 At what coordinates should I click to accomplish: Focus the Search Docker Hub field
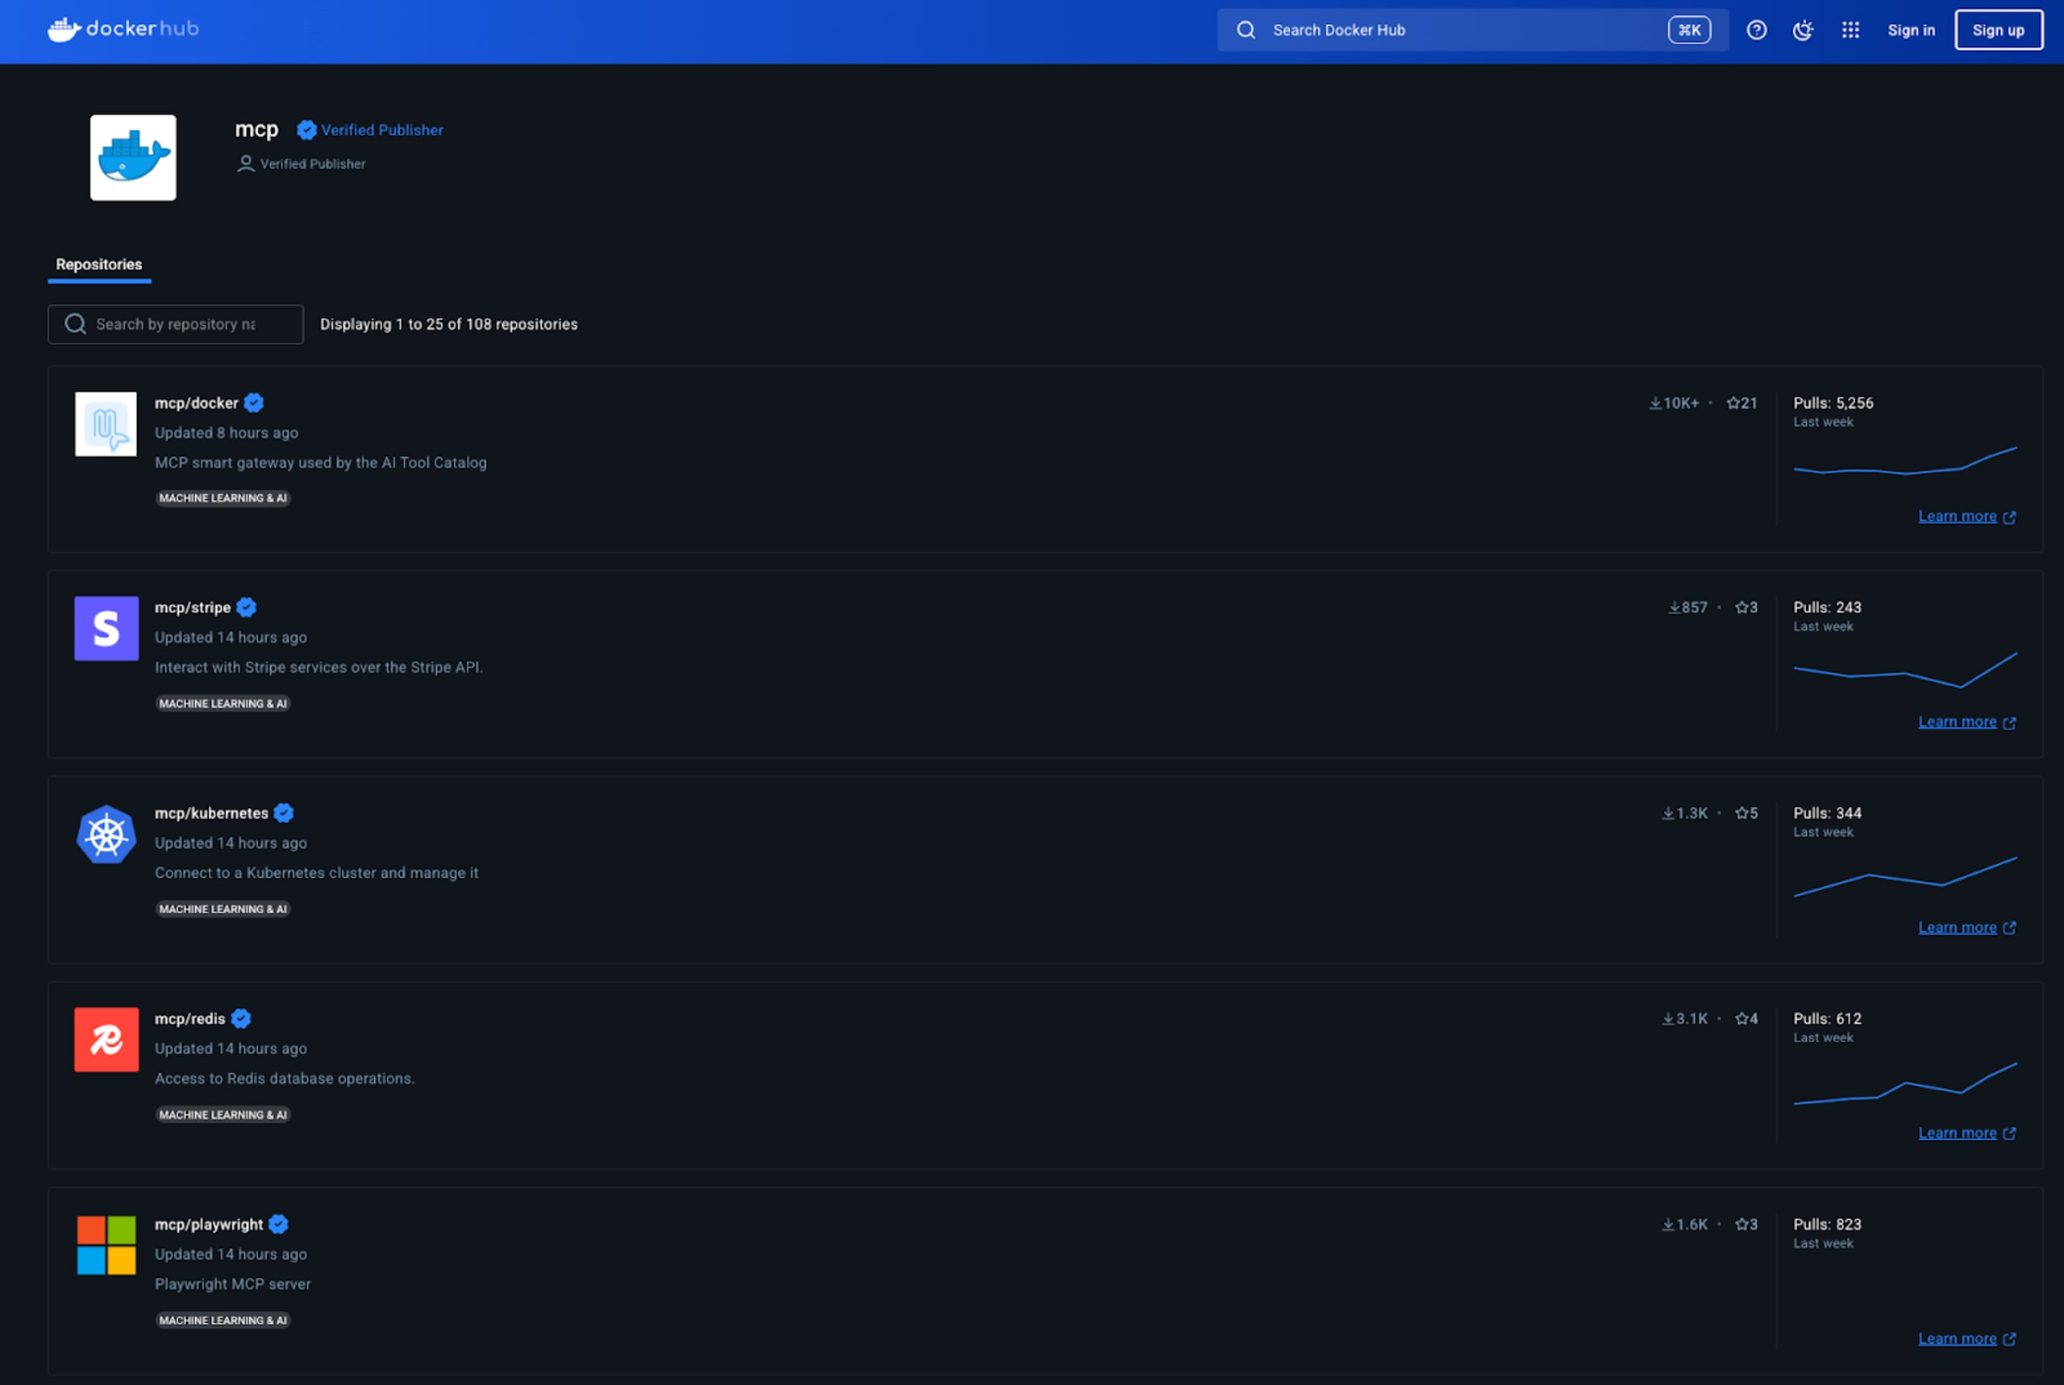click(x=1472, y=30)
